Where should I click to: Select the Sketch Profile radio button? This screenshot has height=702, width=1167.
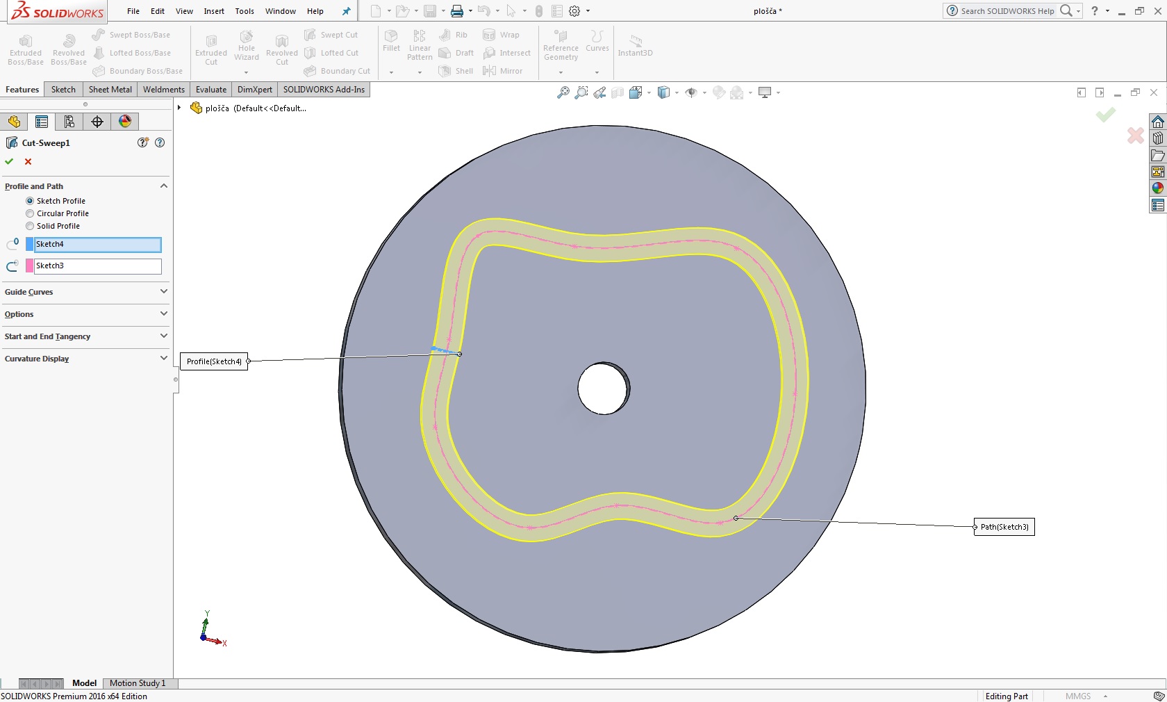coord(30,201)
